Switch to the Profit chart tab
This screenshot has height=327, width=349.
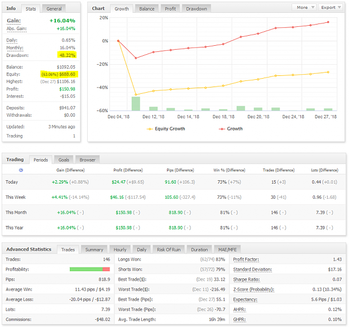pyautogui.click(x=170, y=9)
